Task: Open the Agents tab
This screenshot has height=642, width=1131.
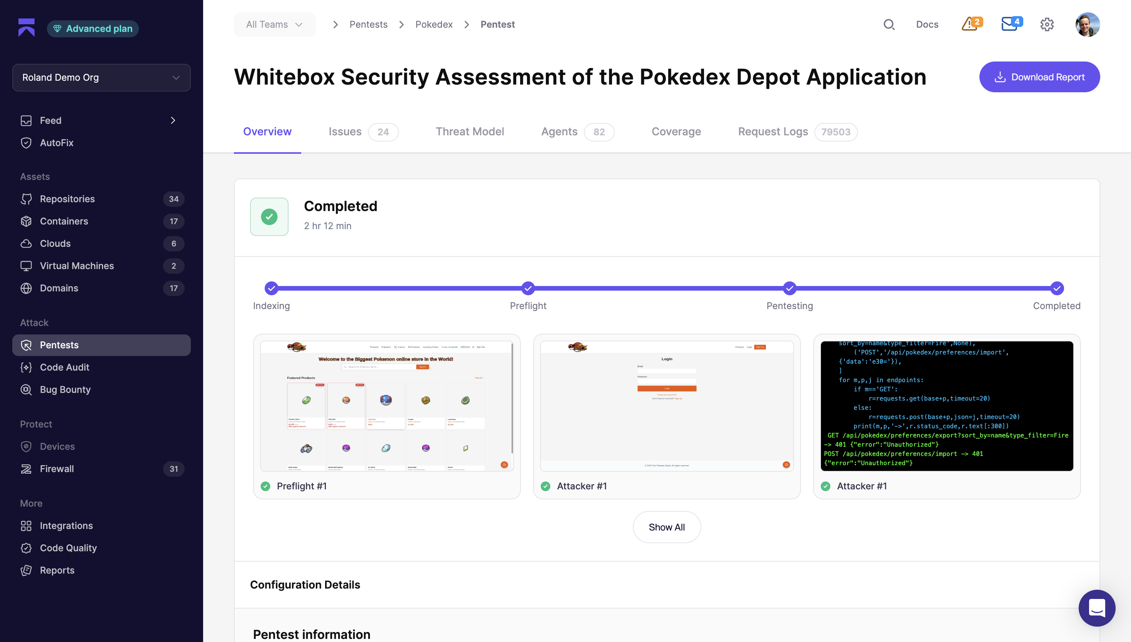Action: point(577,131)
